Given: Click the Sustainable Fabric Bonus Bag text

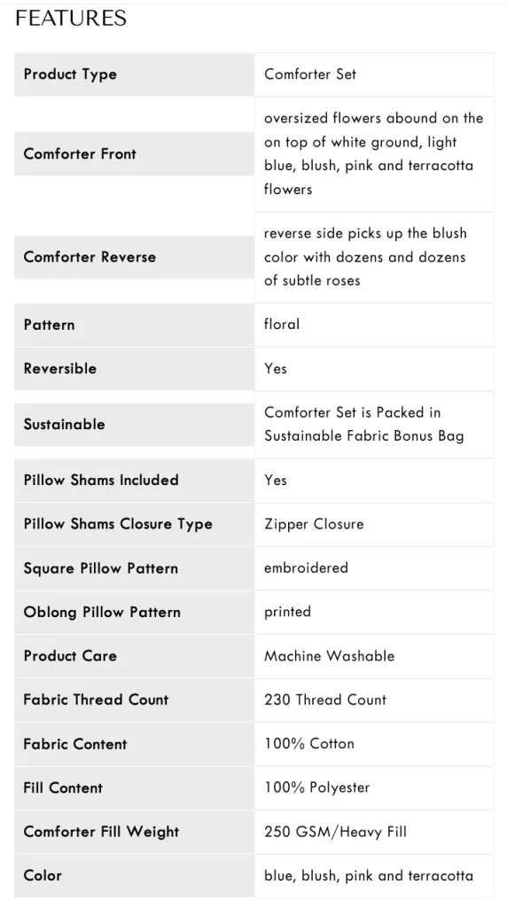Looking at the screenshot, I should (364, 424).
